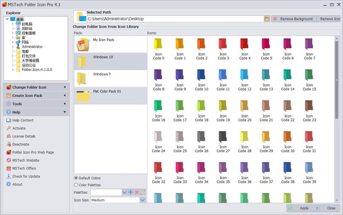343x215 pixels.
Task: Enable the Default Colors radio option
Action: click(76, 178)
